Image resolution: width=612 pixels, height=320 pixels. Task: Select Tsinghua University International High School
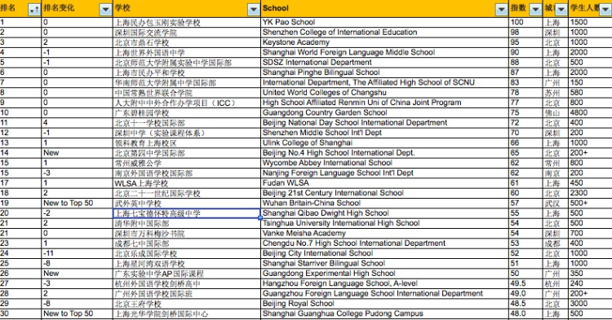[x=385, y=223]
